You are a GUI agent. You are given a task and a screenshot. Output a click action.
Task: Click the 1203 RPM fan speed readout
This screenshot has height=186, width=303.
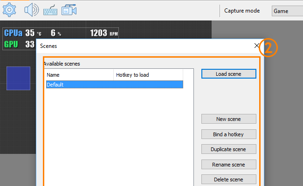point(104,33)
